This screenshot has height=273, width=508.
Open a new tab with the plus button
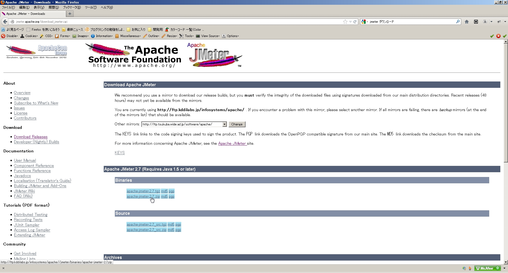[70, 14]
